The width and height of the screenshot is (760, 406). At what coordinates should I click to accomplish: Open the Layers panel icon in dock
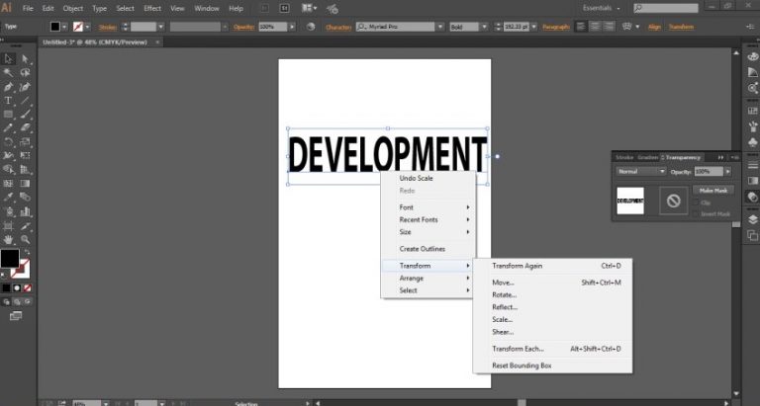[752, 219]
